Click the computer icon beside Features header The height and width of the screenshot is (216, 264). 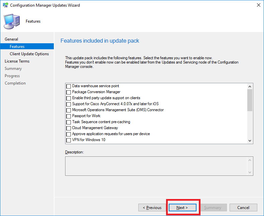[x=12, y=21]
